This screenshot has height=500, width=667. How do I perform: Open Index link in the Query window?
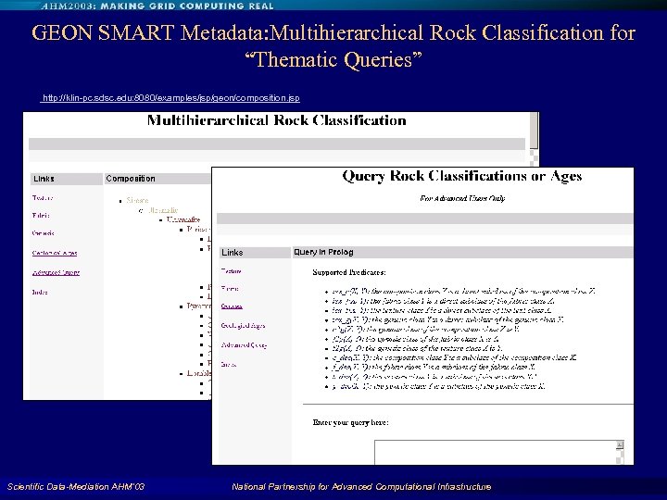pyautogui.click(x=229, y=365)
